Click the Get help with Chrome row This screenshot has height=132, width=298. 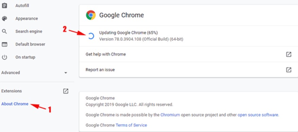188,54
